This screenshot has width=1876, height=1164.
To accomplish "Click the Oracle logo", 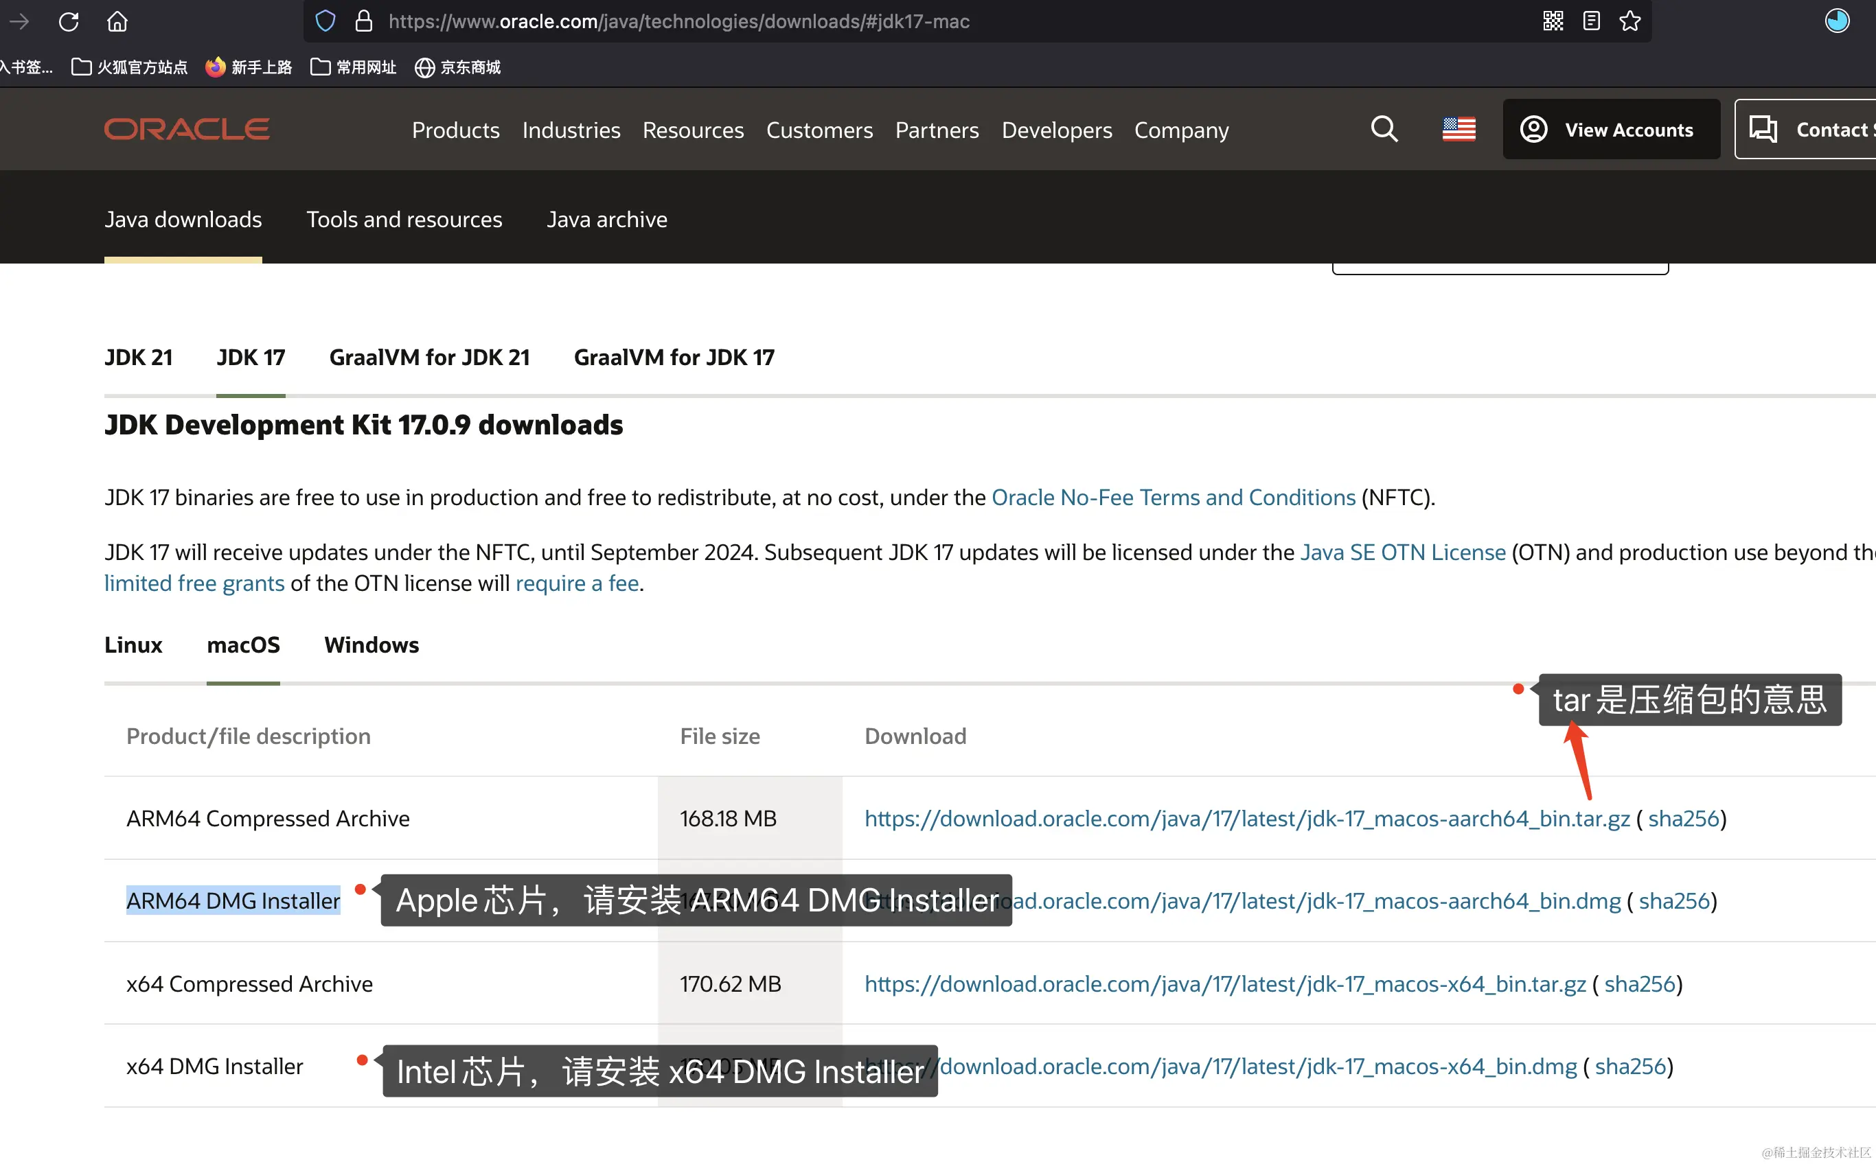I will coord(187,129).
